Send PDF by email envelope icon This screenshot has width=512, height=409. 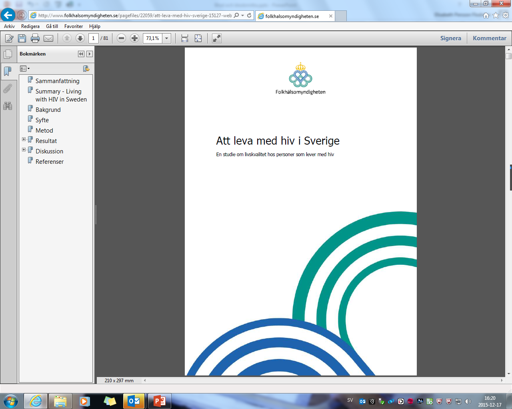[x=48, y=38]
